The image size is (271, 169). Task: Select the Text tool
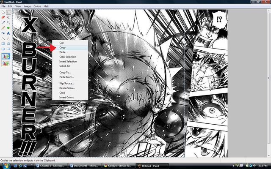pyautogui.click(x=8, y=33)
